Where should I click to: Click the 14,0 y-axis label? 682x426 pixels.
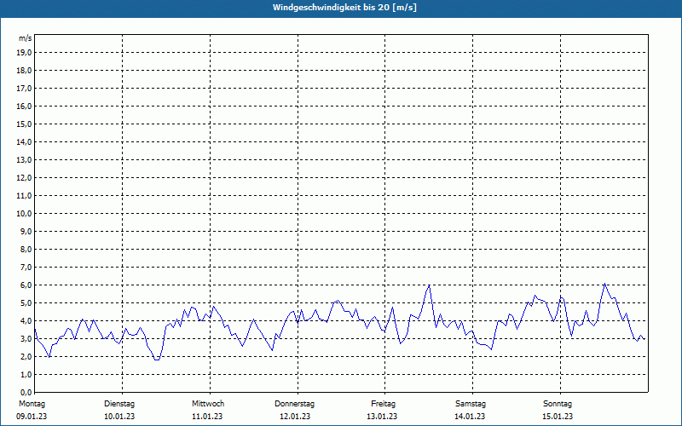[24, 141]
